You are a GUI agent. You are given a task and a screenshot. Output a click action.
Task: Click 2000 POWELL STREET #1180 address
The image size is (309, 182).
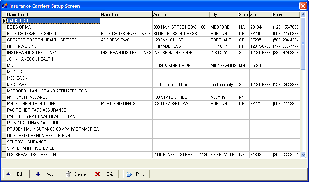[181, 155]
